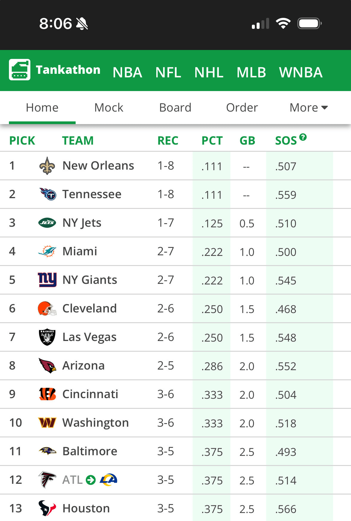Click the Tennessee Titans logo
The width and height of the screenshot is (351, 521).
(48, 194)
